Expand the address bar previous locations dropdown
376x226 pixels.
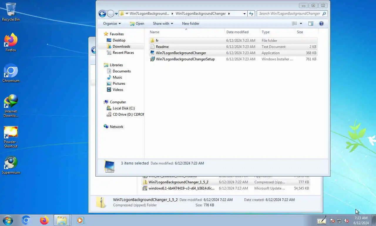244,14
